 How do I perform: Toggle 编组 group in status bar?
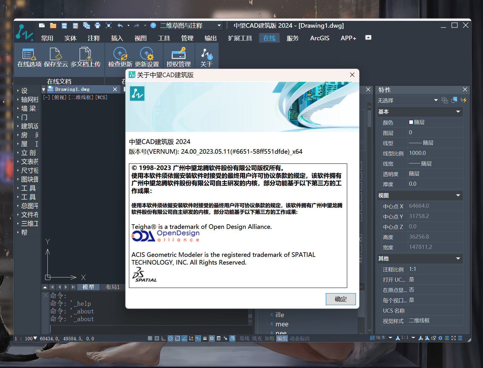282,338
